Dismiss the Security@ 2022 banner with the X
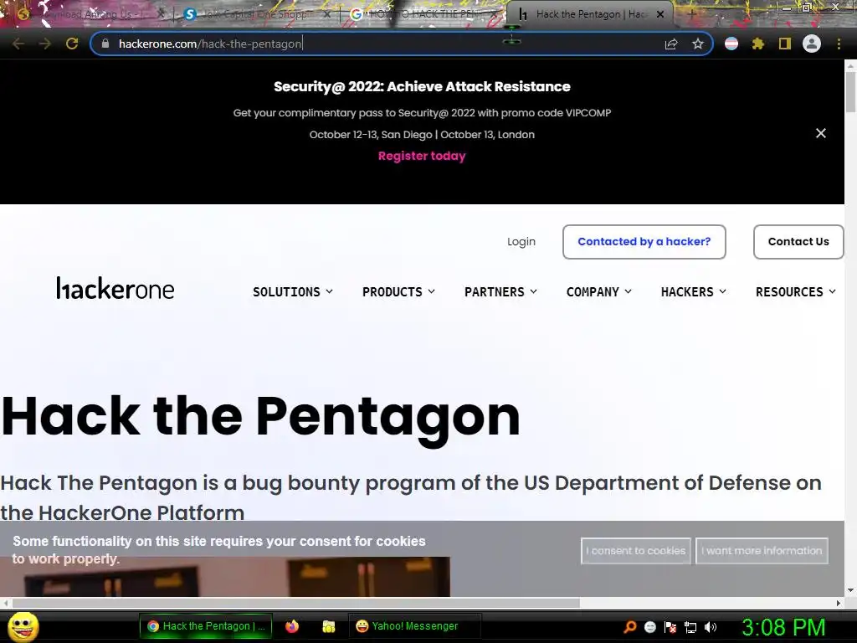This screenshot has height=643, width=857. (821, 133)
